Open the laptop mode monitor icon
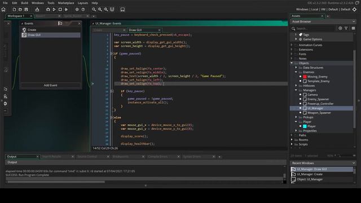The height and width of the screenshot is (203, 361). 122,10
